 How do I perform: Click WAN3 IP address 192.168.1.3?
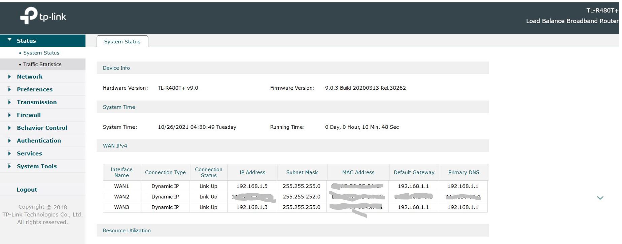[x=252, y=207]
